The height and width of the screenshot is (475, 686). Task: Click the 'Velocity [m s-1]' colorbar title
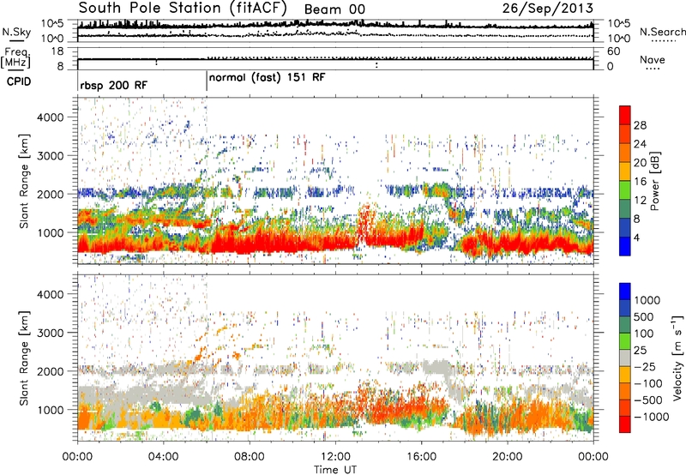click(677, 358)
